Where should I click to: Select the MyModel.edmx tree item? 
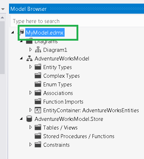pyautogui.click(x=45, y=32)
